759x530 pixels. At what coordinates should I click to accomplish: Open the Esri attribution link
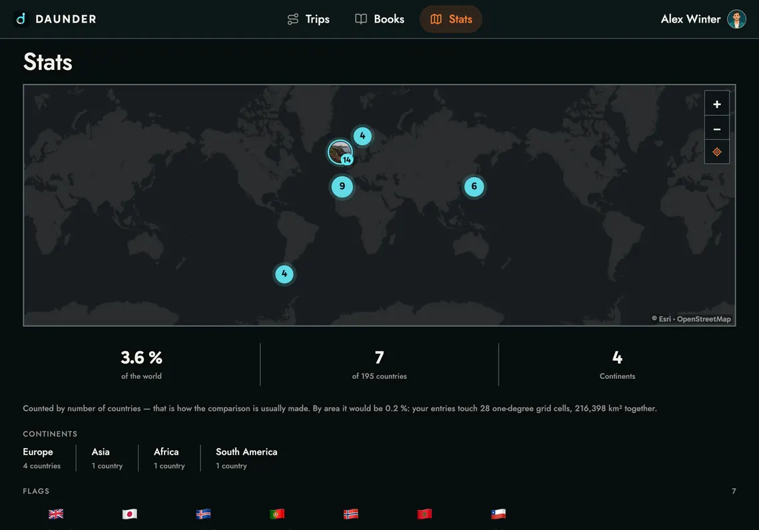[x=664, y=319]
